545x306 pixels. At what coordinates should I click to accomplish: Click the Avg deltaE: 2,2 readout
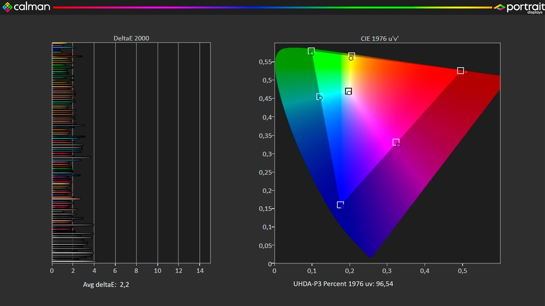tap(106, 284)
